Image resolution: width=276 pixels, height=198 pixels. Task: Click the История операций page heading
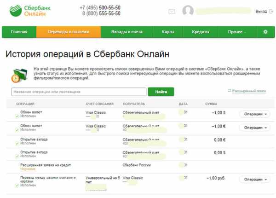pyautogui.click(x=87, y=54)
